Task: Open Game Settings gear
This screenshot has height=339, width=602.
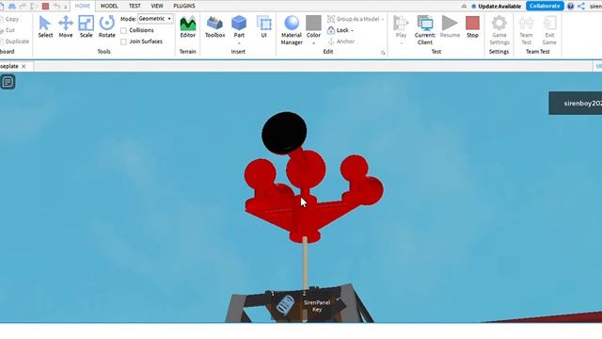Action: 499,30
